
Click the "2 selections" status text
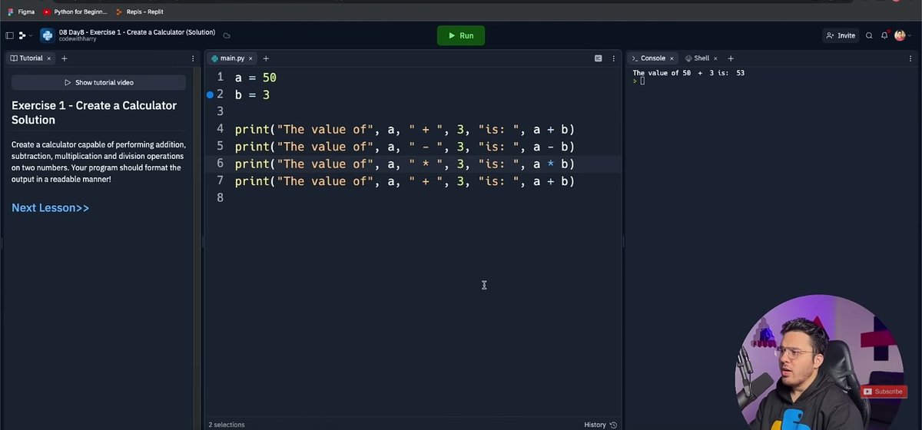click(x=227, y=425)
